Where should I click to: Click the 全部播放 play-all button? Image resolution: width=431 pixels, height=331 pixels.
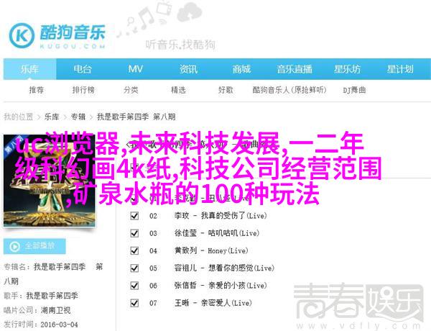[34, 246]
